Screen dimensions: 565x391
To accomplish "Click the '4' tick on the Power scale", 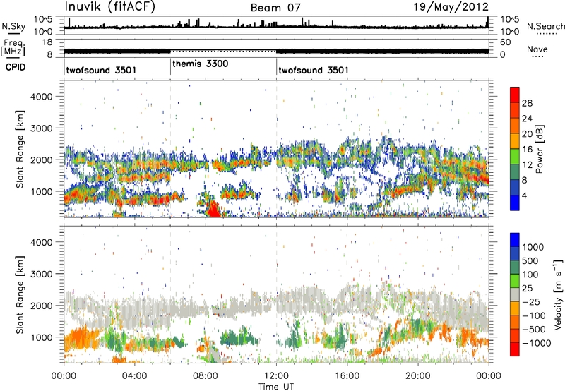I will [x=524, y=195].
